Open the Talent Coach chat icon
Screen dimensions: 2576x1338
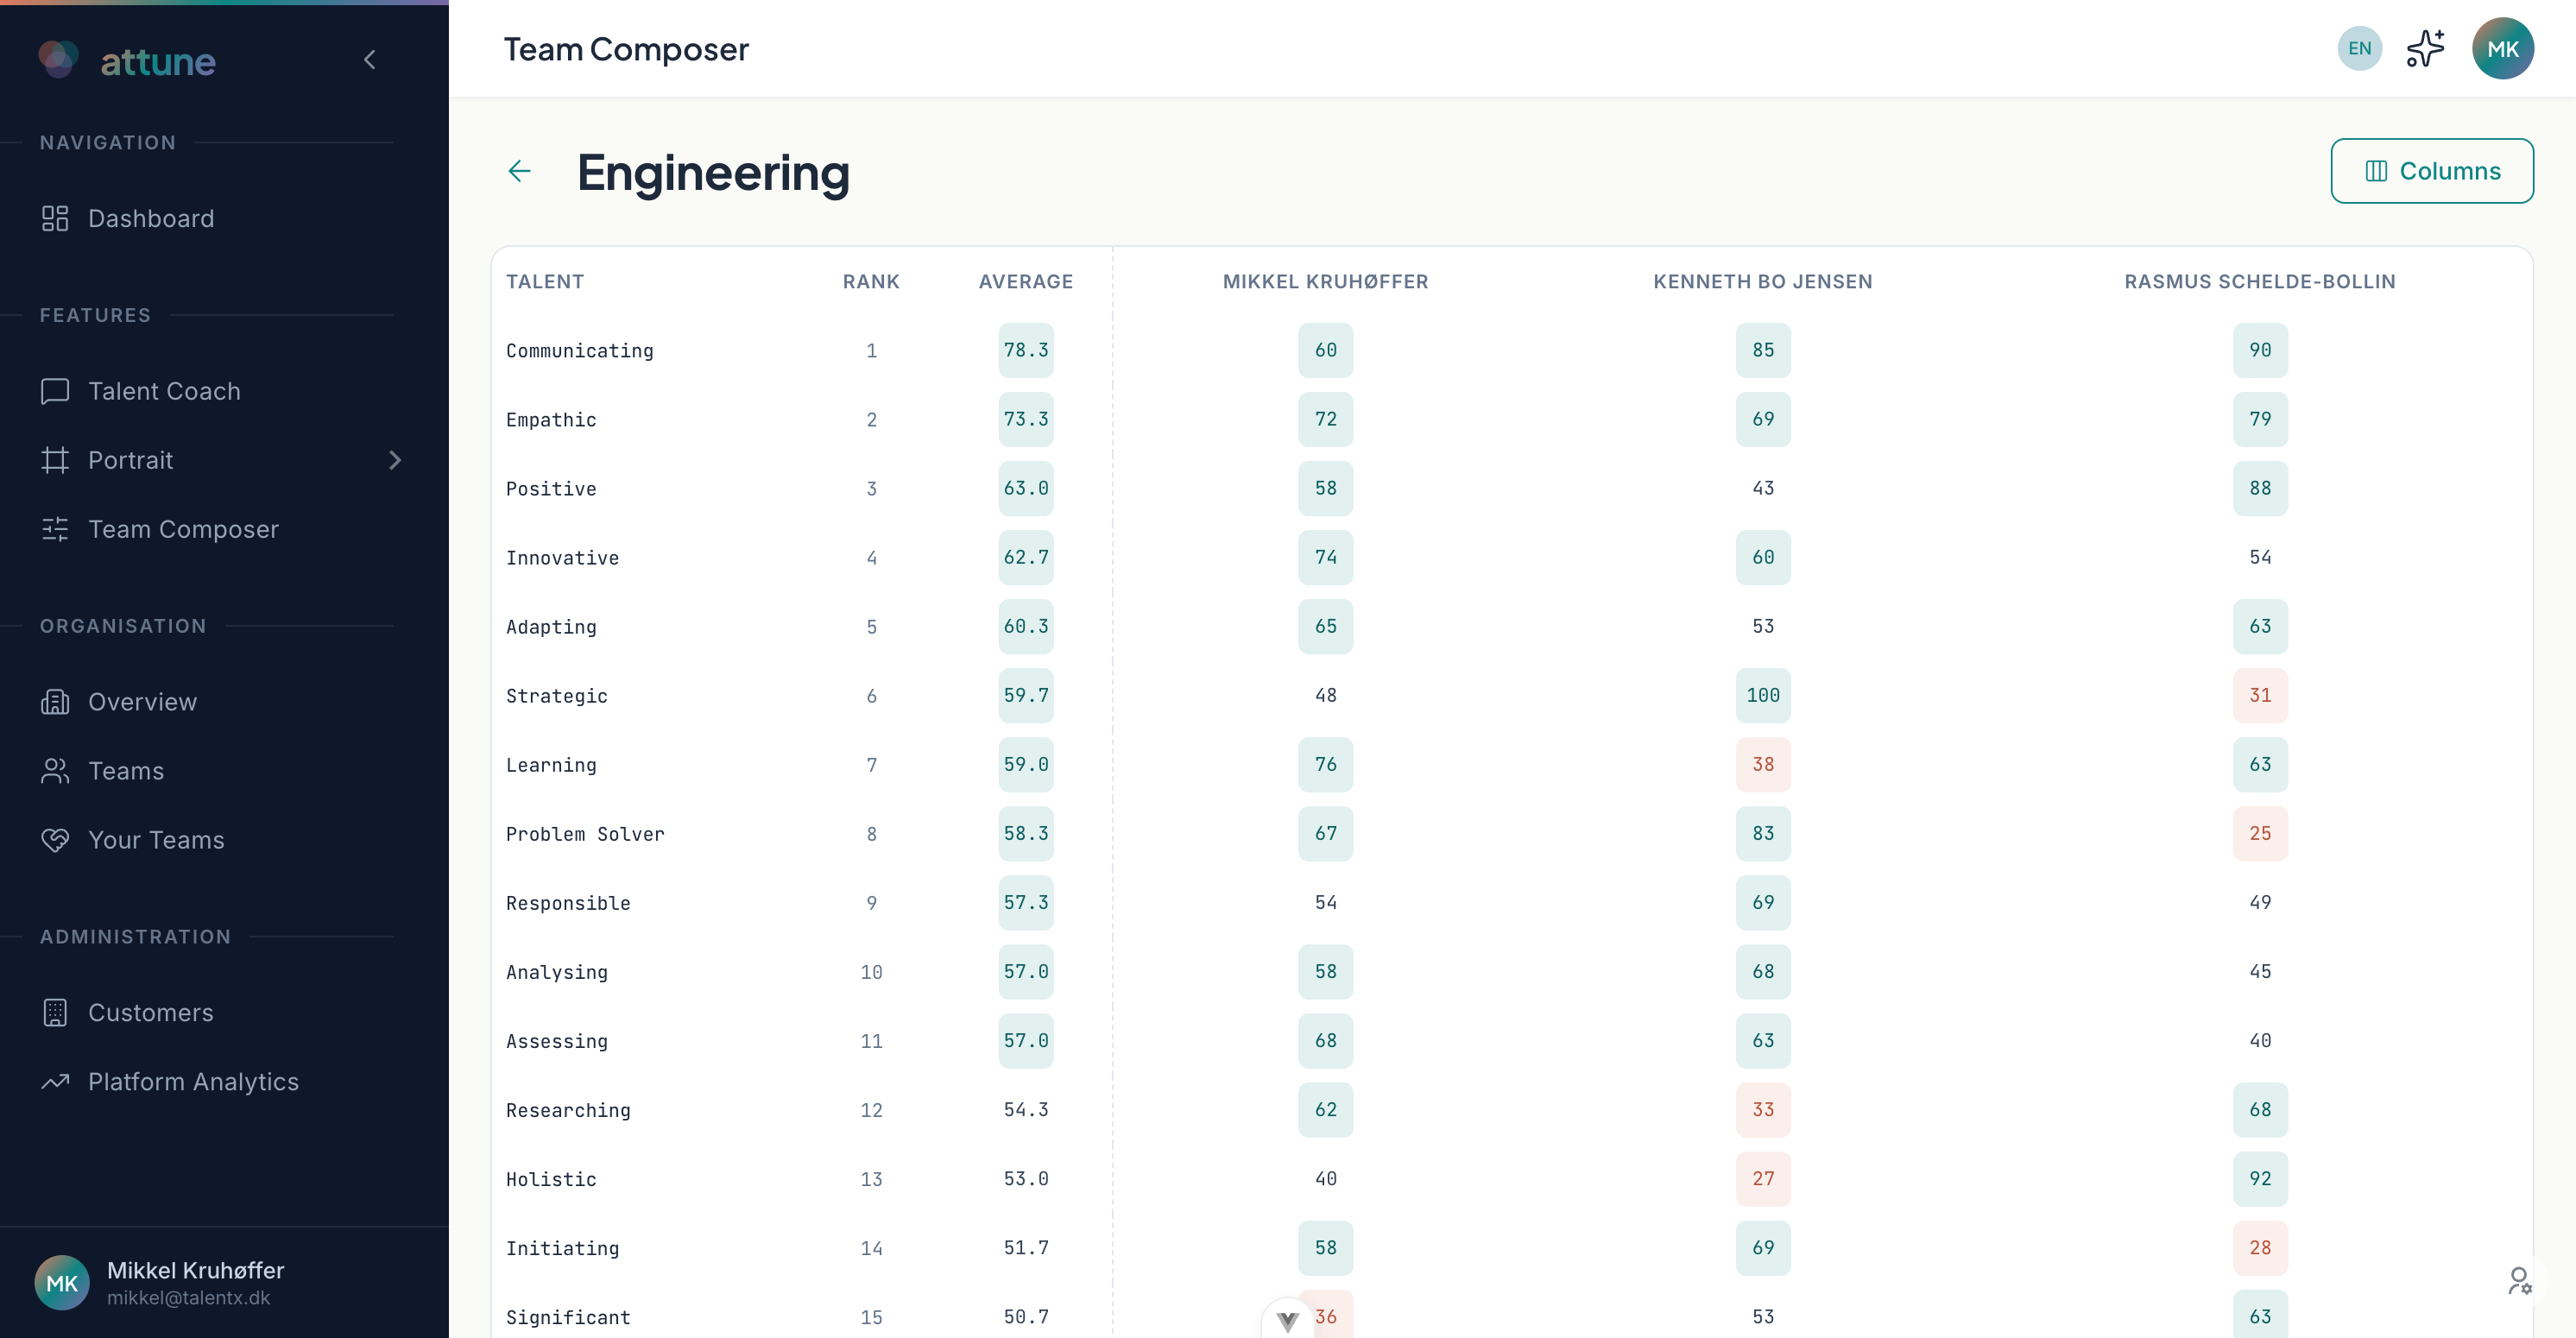55,391
